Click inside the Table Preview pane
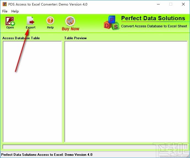Screen dimensions: 190x158 [x=126, y=91]
